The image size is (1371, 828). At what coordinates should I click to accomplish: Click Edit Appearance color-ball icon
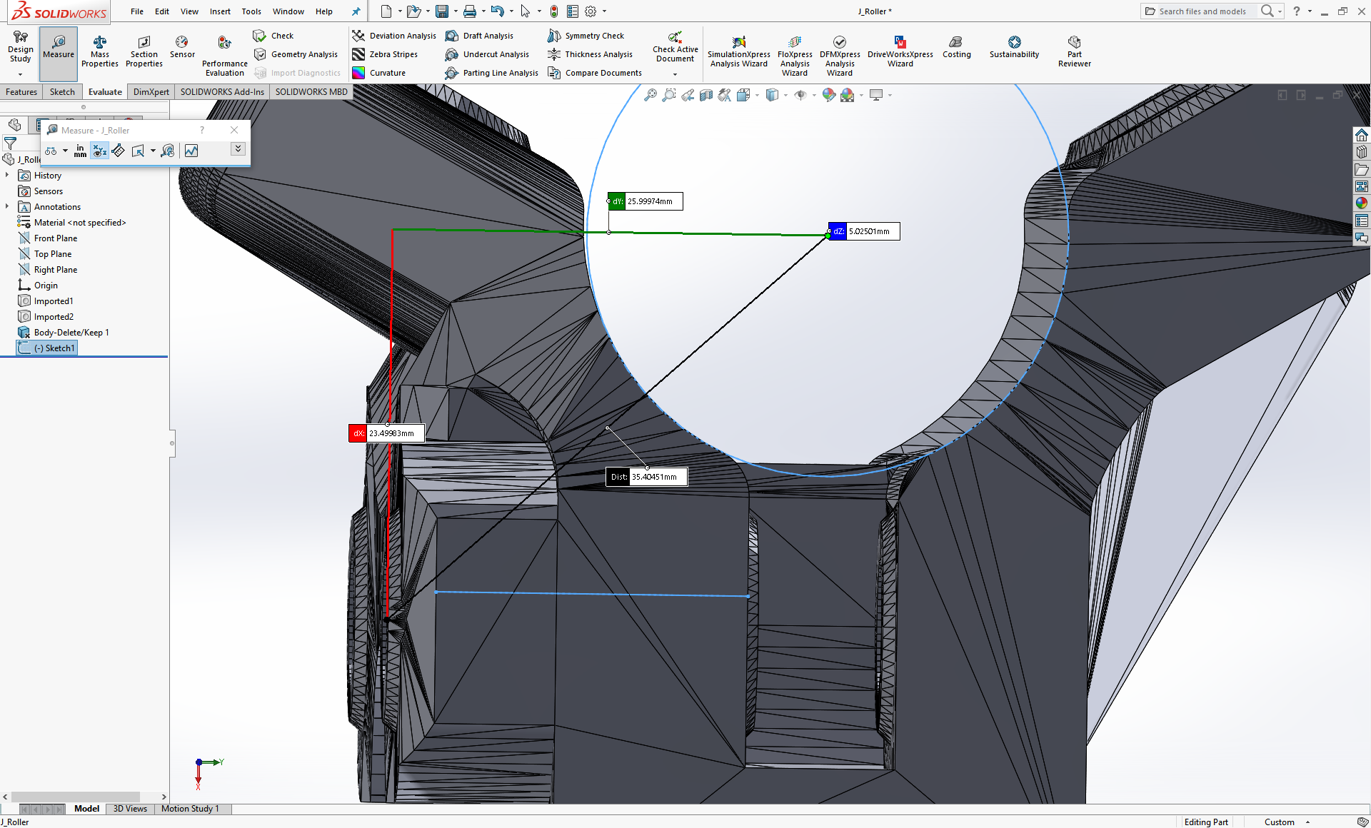tap(828, 95)
